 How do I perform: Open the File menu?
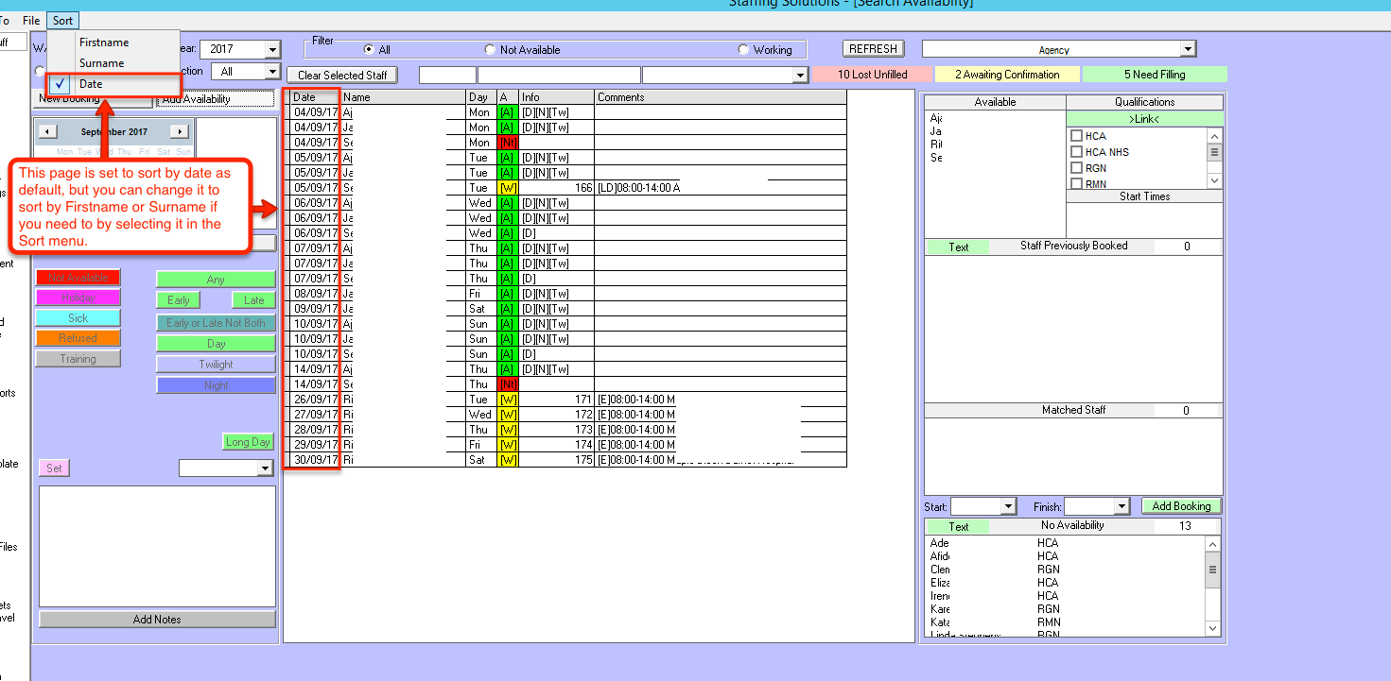click(31, 21)
